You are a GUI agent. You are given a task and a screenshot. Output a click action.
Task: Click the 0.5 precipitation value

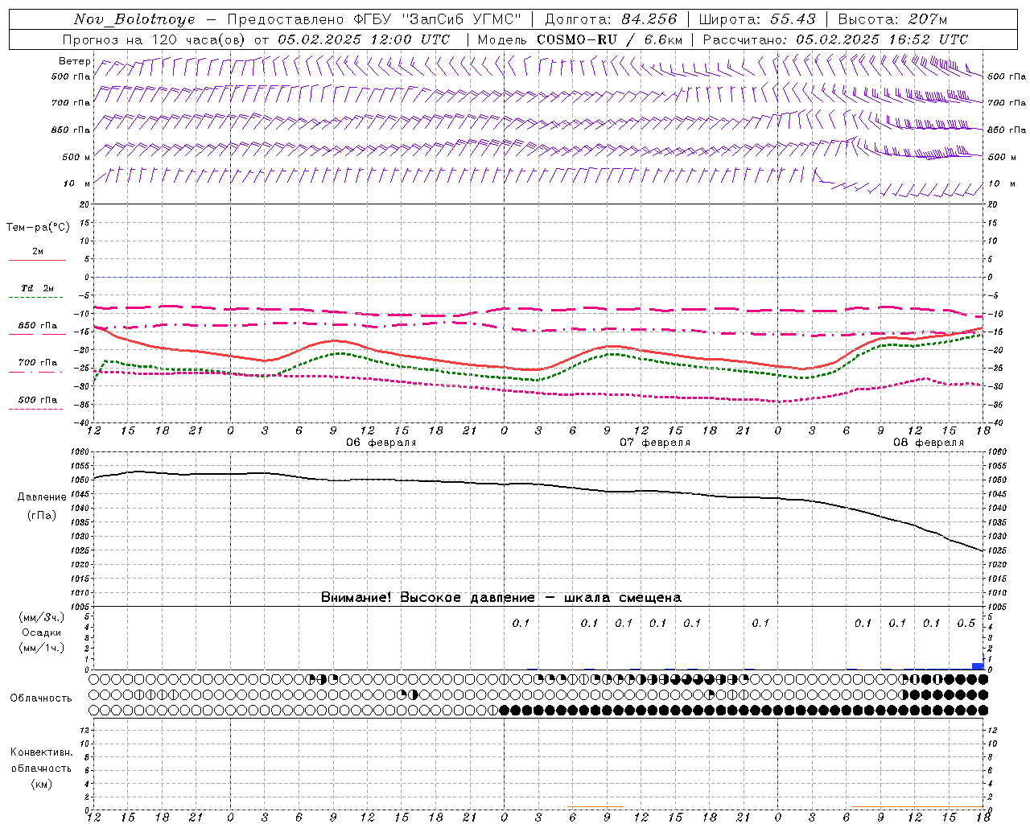click(966, 623)
